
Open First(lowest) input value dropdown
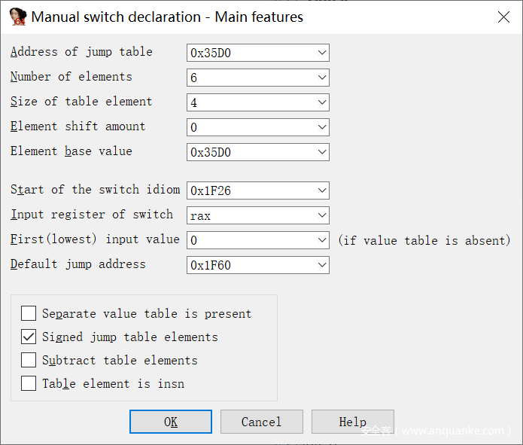pyautogui.click(x=322, y=240)
